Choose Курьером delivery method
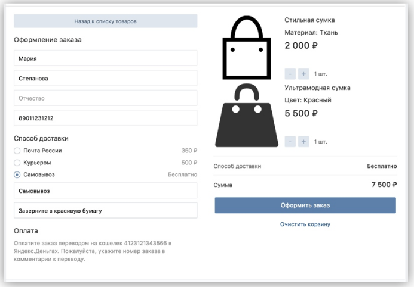 (x=17, y=163)
